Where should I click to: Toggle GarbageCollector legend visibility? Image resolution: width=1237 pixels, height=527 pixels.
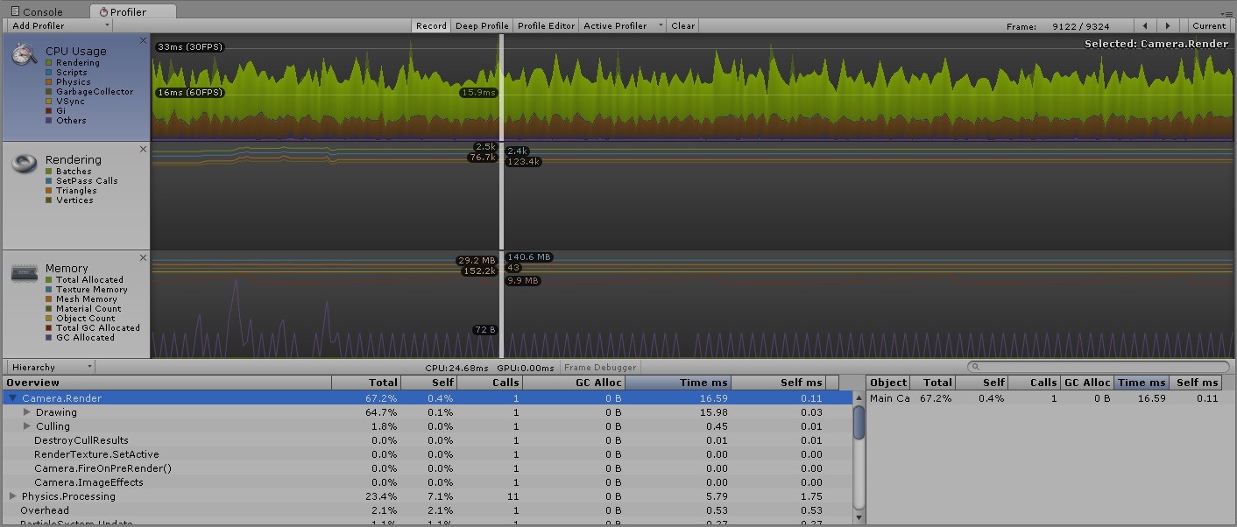pyautogui.click(x=49, y=92)
